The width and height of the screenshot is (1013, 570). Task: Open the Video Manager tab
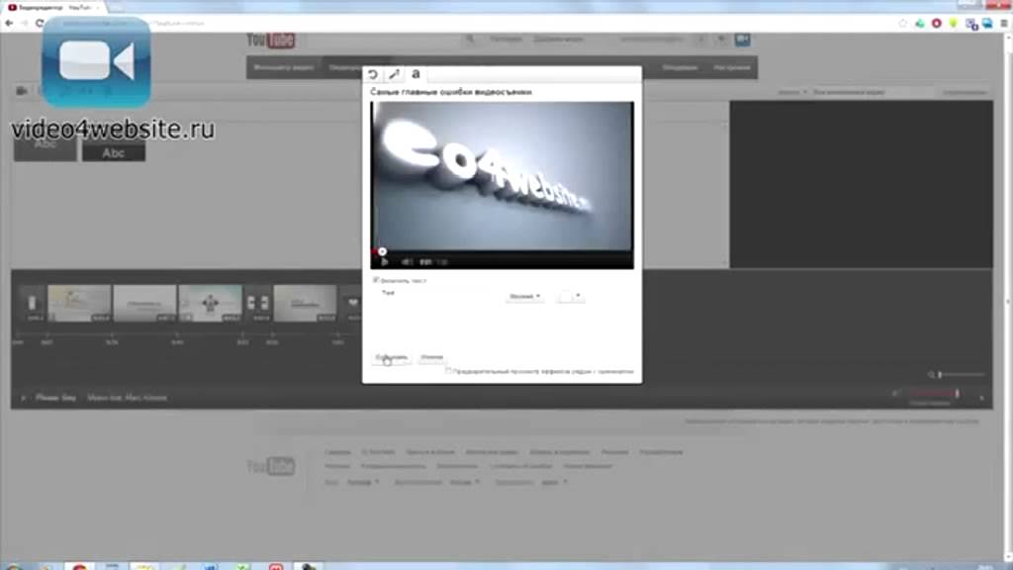284,67
